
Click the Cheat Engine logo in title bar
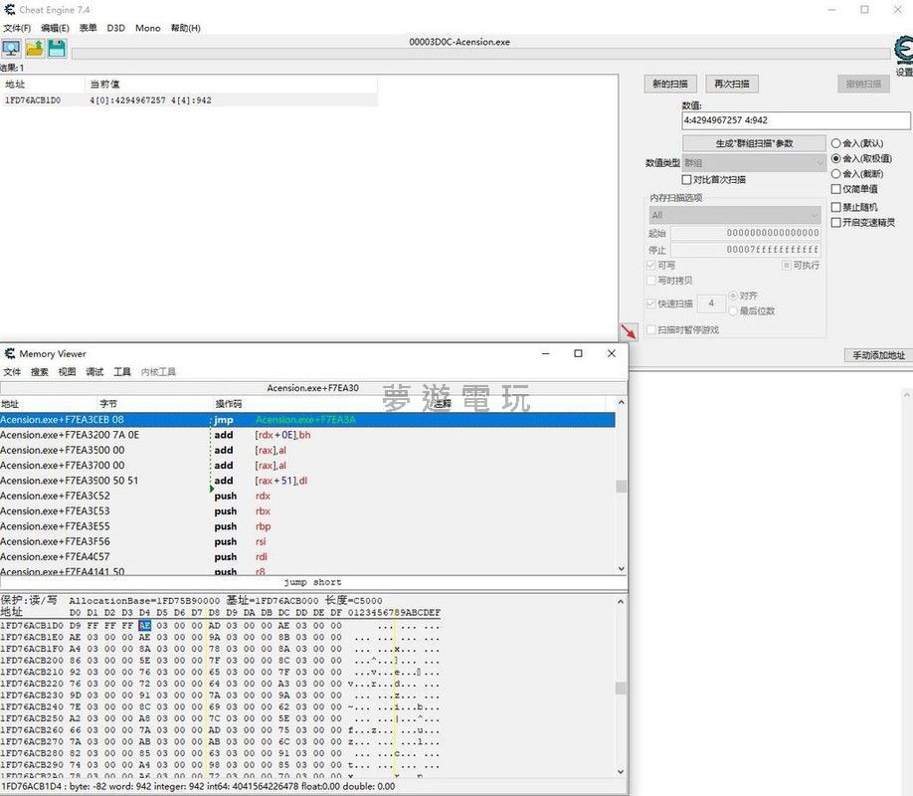pyautogui.click(x=9, y=9)
